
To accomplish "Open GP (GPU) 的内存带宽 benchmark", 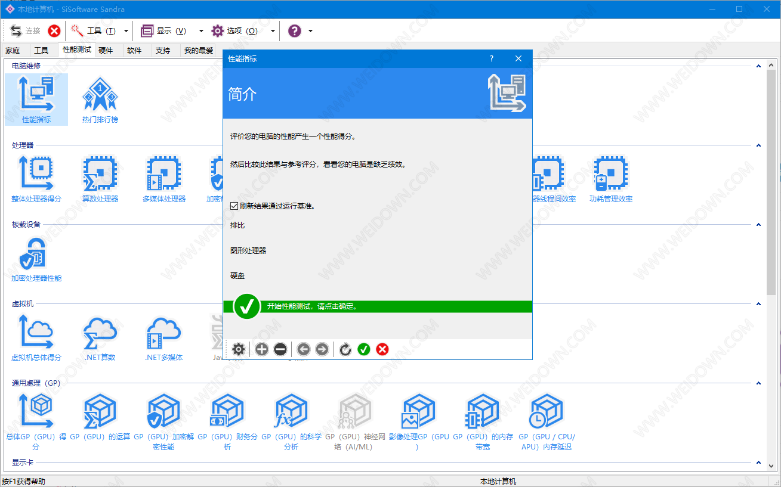I will (x=483, y=421).
